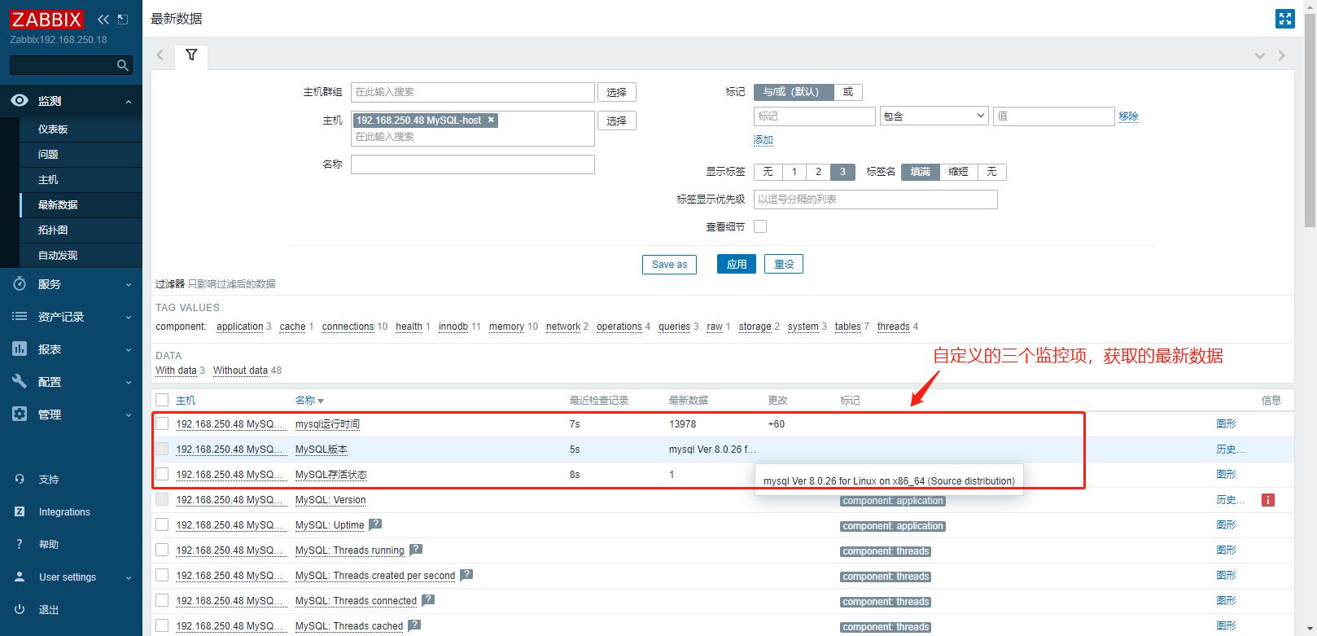Viewport: 1317px width, 636px height.
Task: Set displayed tags to 无
Action: [x=768, y=172]
